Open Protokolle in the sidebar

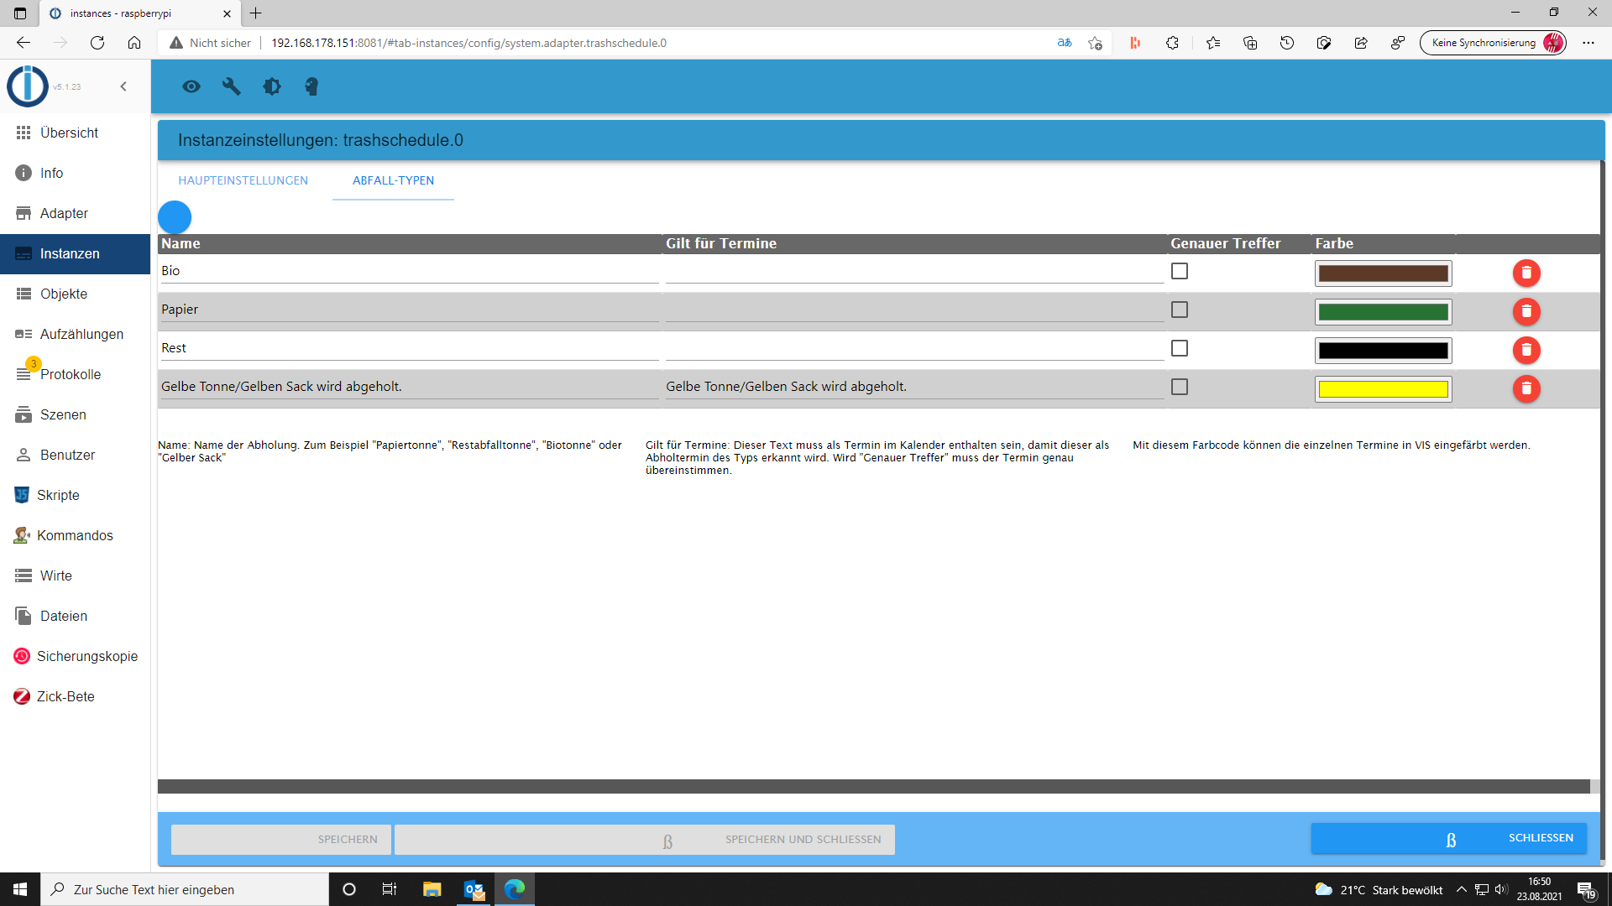click(x=71, y=374)
